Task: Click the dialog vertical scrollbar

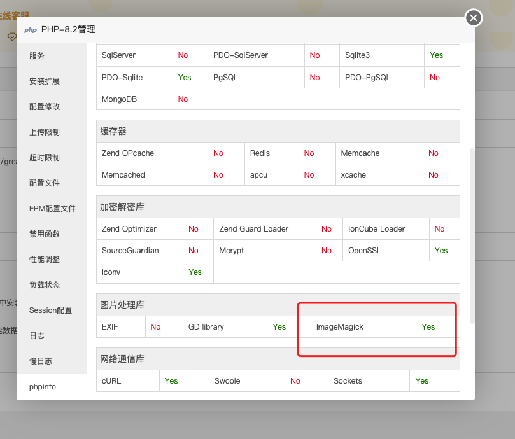Action: coord(472,236)
